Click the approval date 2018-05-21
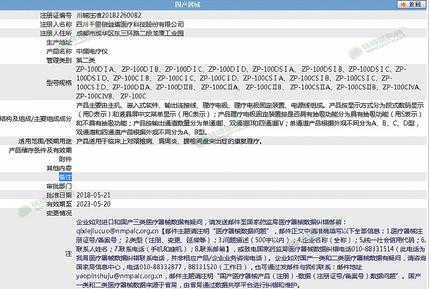The image size is (429, 289). point(93,195)
